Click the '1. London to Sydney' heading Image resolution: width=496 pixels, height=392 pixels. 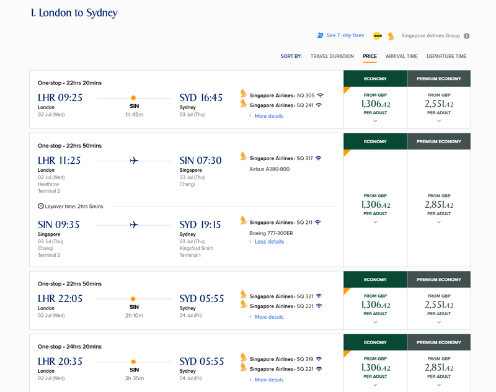coord(74,12)
